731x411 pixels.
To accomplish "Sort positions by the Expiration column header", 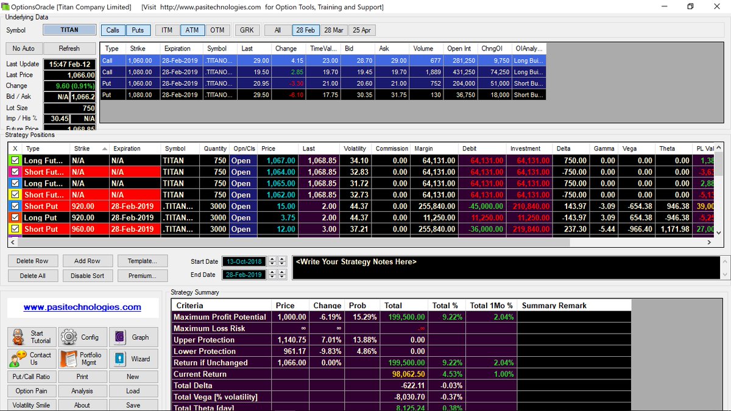I will pyautogui.click(x=136, y=149).
